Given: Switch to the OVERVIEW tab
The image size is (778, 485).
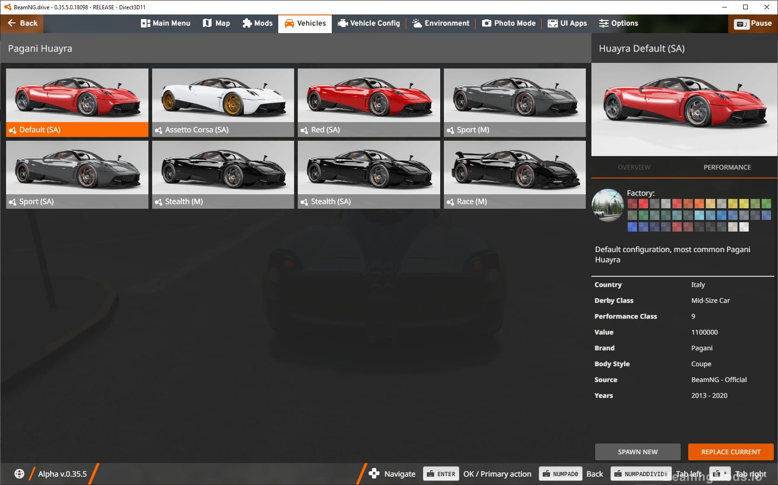Looking at the screenshot, I should [634, 167].
